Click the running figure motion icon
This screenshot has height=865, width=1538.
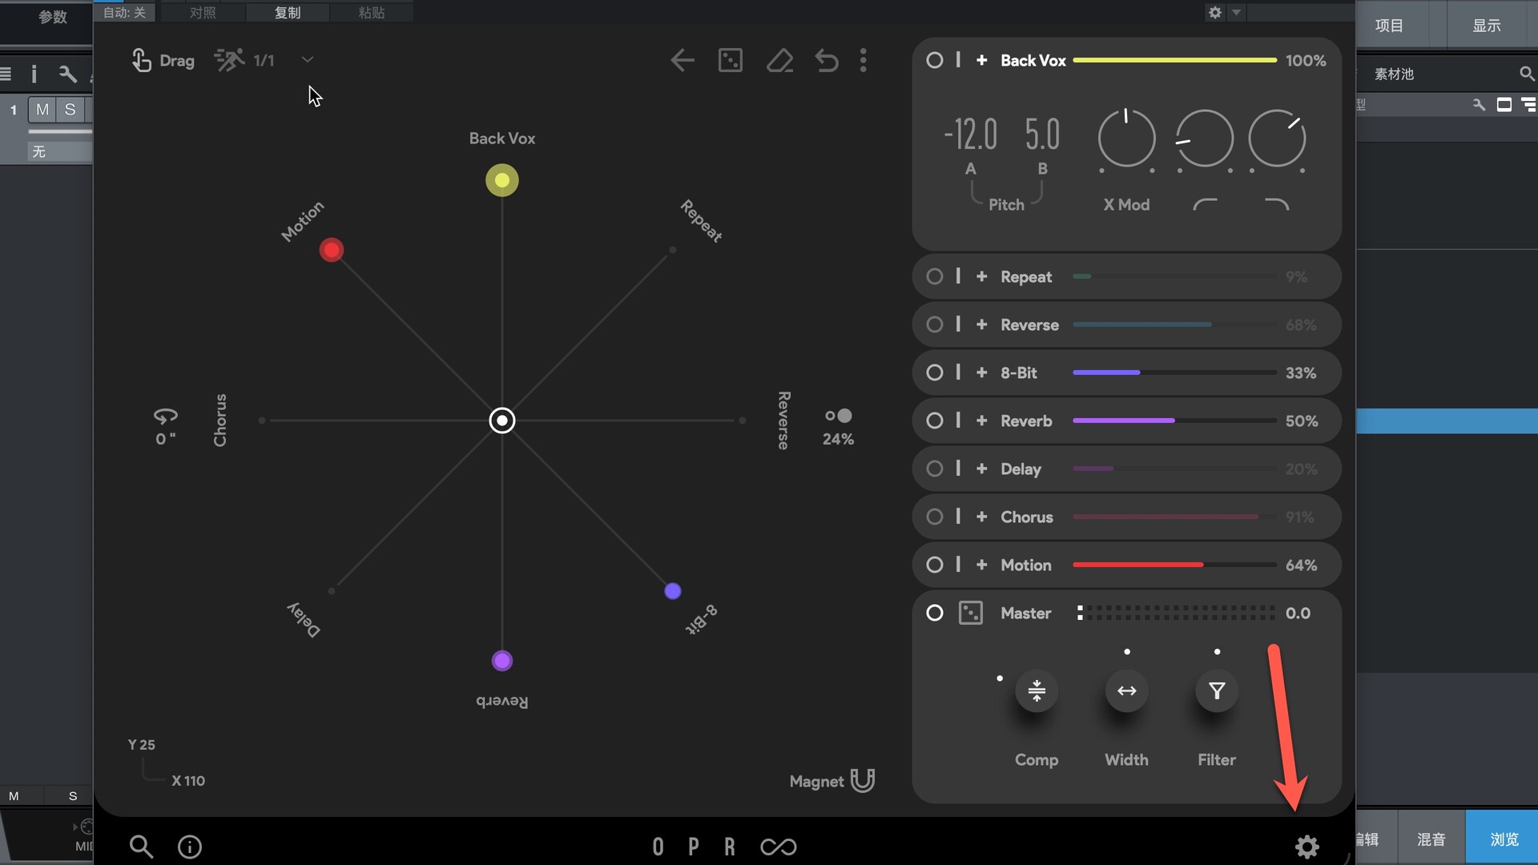pyautogui.click(x=229, y=60)
